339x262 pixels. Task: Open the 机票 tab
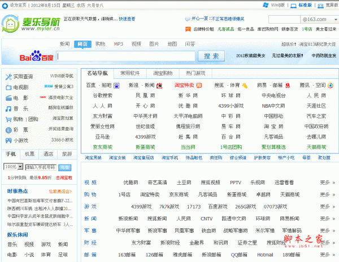click(x=29, y=154)
